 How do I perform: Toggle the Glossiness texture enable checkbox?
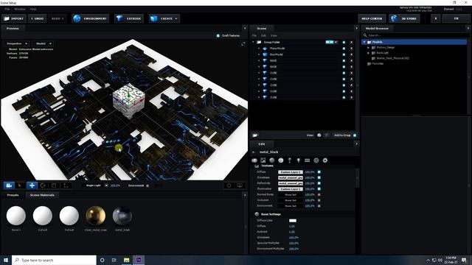(319, 178)
